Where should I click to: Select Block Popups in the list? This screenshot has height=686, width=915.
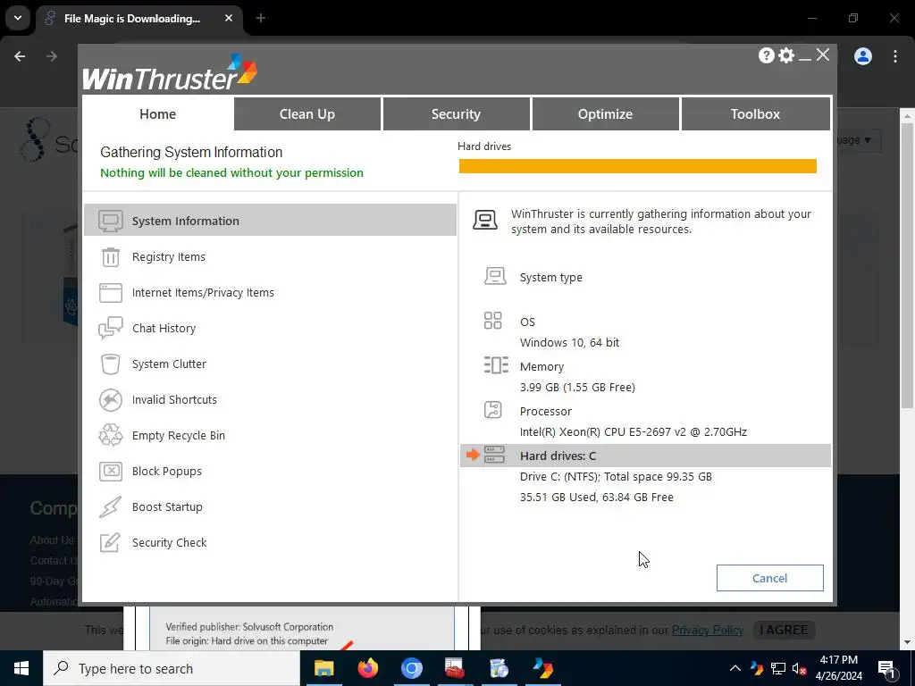click(270, 472)
